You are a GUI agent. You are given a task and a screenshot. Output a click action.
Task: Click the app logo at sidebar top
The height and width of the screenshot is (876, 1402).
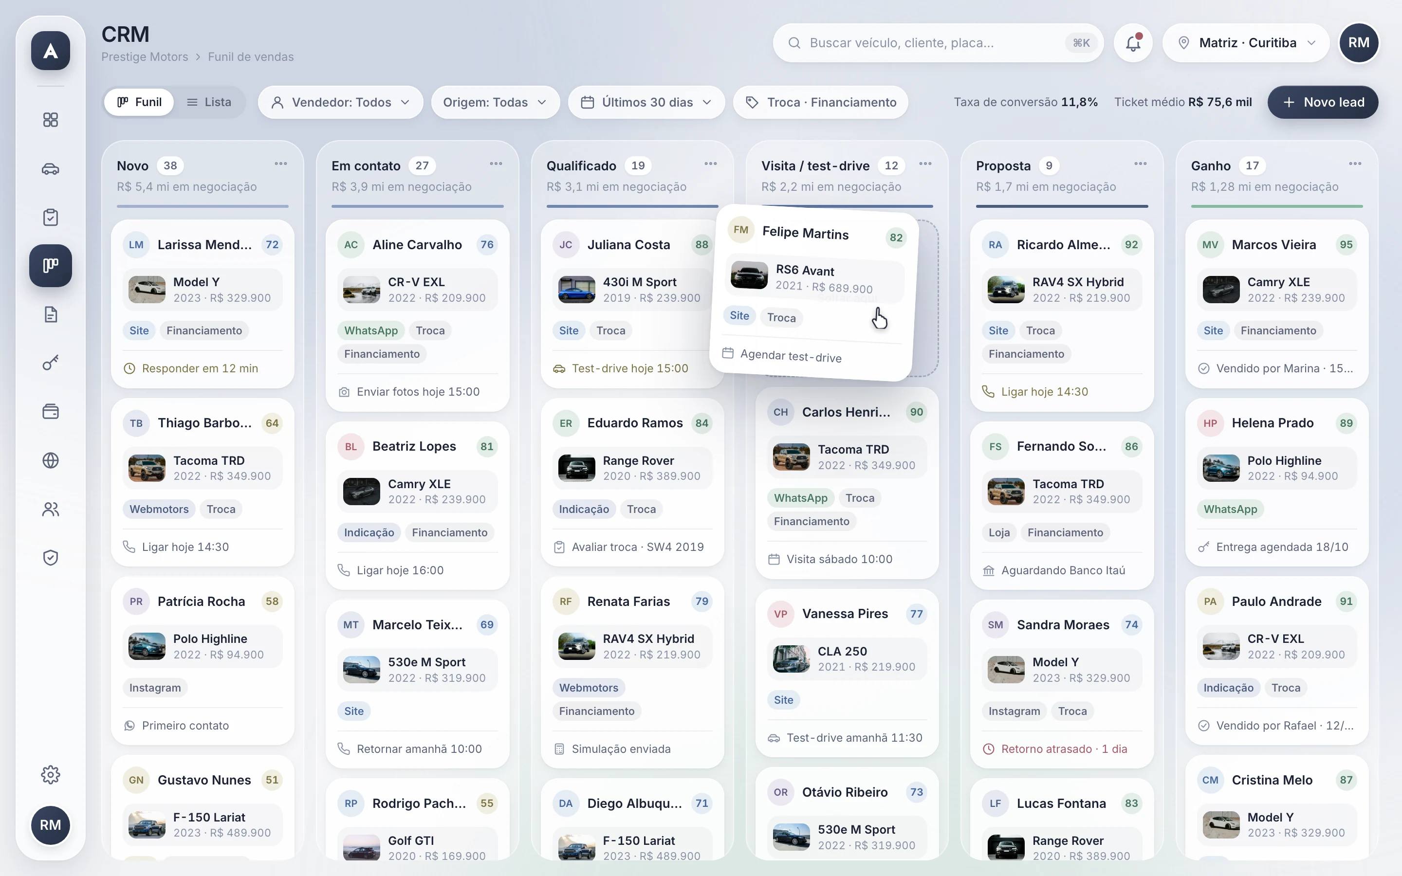51,51
